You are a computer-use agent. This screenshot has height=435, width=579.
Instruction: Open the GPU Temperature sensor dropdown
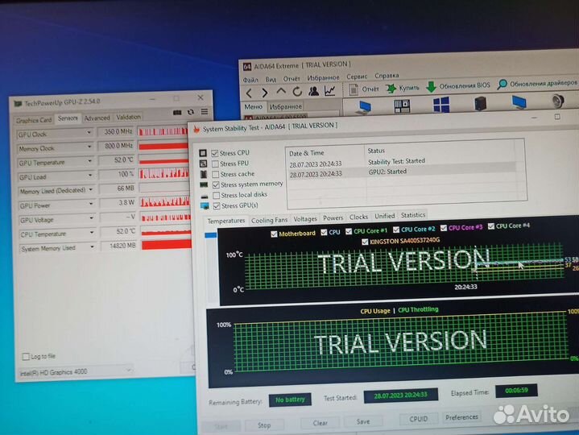click(x=89, y=162)
